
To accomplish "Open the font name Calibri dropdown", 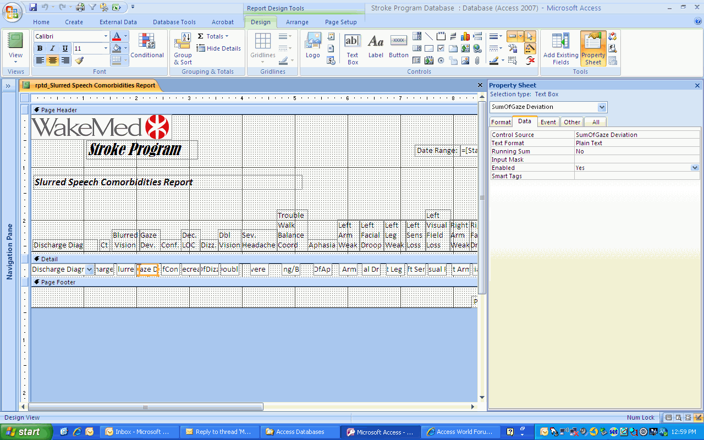I will tap(106, 36).
